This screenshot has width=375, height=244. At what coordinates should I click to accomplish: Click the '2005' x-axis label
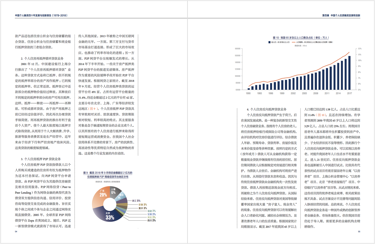pyautogui.click(x=304, y=94)
